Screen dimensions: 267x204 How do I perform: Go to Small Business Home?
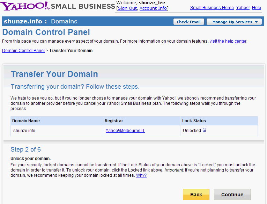(212, 8)
